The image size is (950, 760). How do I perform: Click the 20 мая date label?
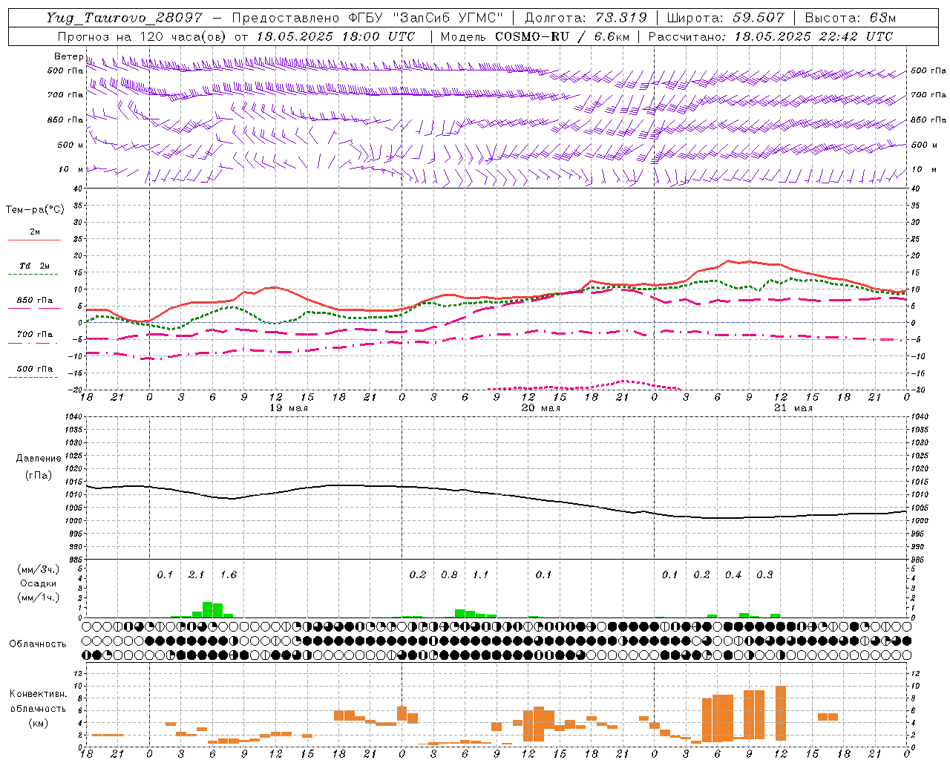tap(541, 408)
